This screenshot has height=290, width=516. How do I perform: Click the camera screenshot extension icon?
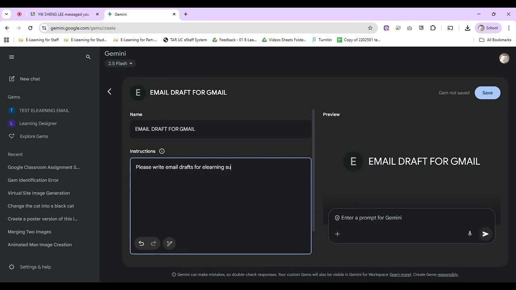point(410,28)
